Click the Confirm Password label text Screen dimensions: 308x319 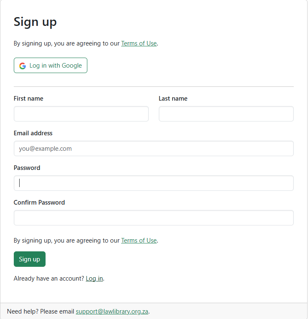(39, 203)
